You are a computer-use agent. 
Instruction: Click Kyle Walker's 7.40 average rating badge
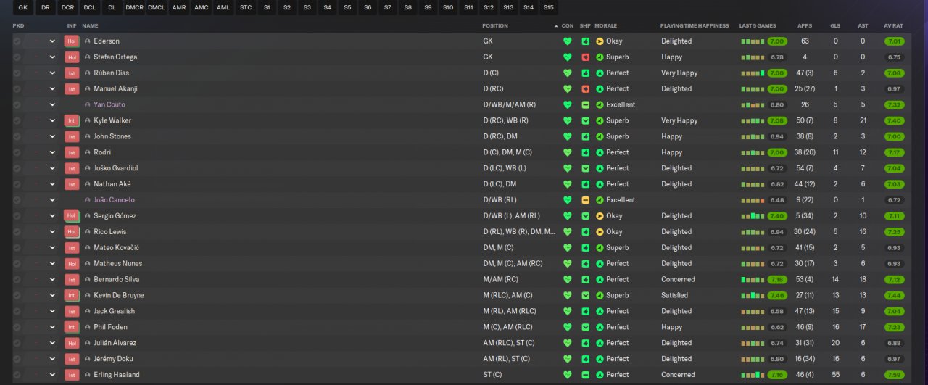(x=894, y=121)
